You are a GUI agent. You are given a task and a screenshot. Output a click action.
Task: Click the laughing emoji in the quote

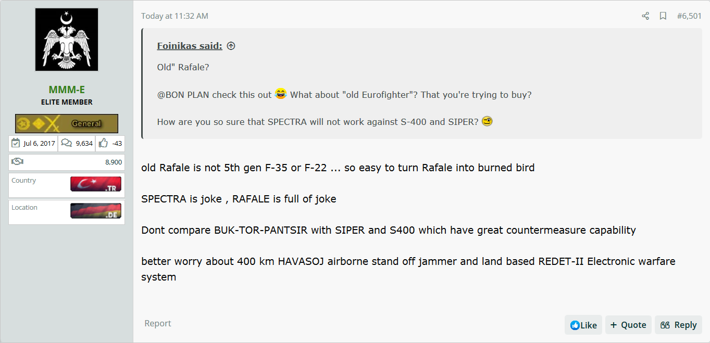click(281, 94)
